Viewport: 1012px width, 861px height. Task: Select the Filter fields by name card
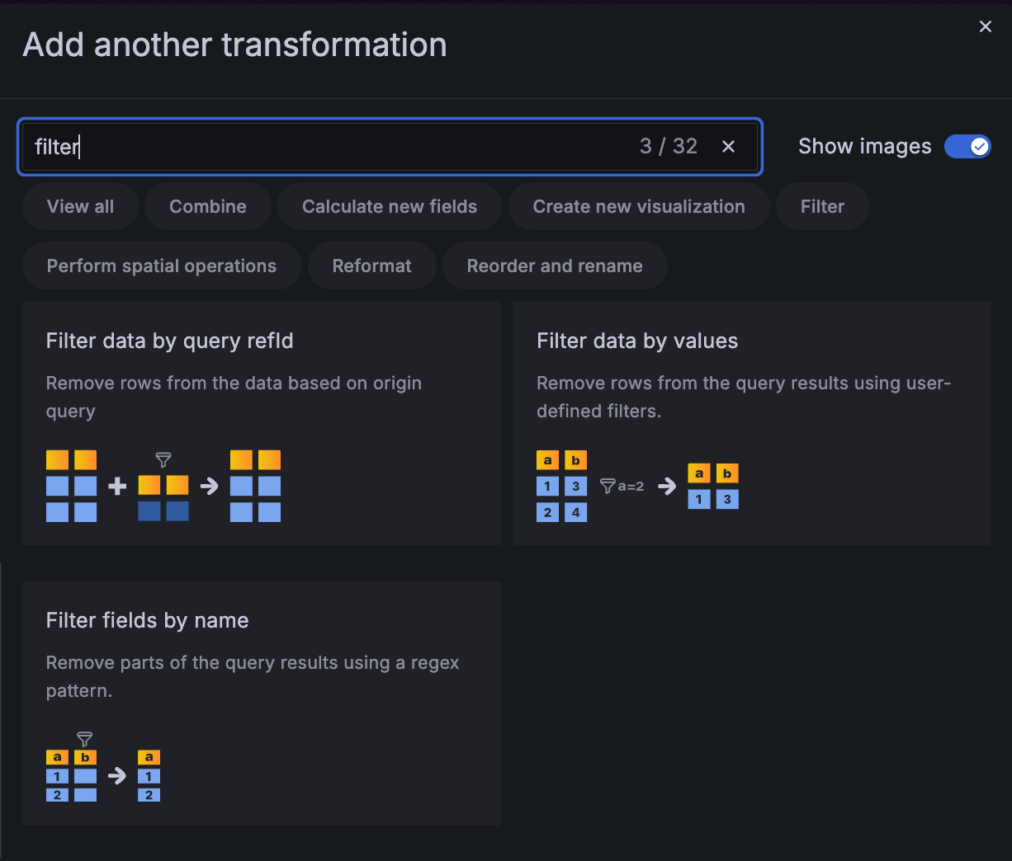262,703
